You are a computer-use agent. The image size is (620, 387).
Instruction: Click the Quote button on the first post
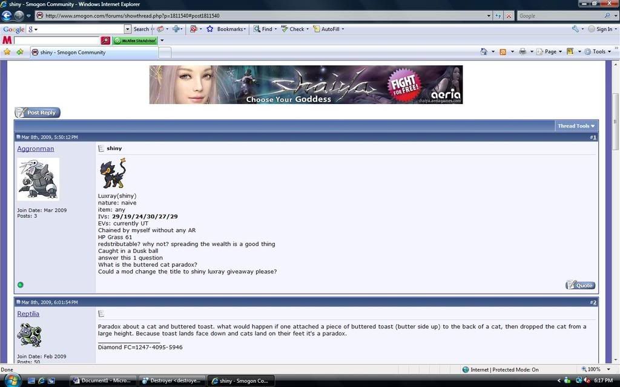[x=580, y=285]
